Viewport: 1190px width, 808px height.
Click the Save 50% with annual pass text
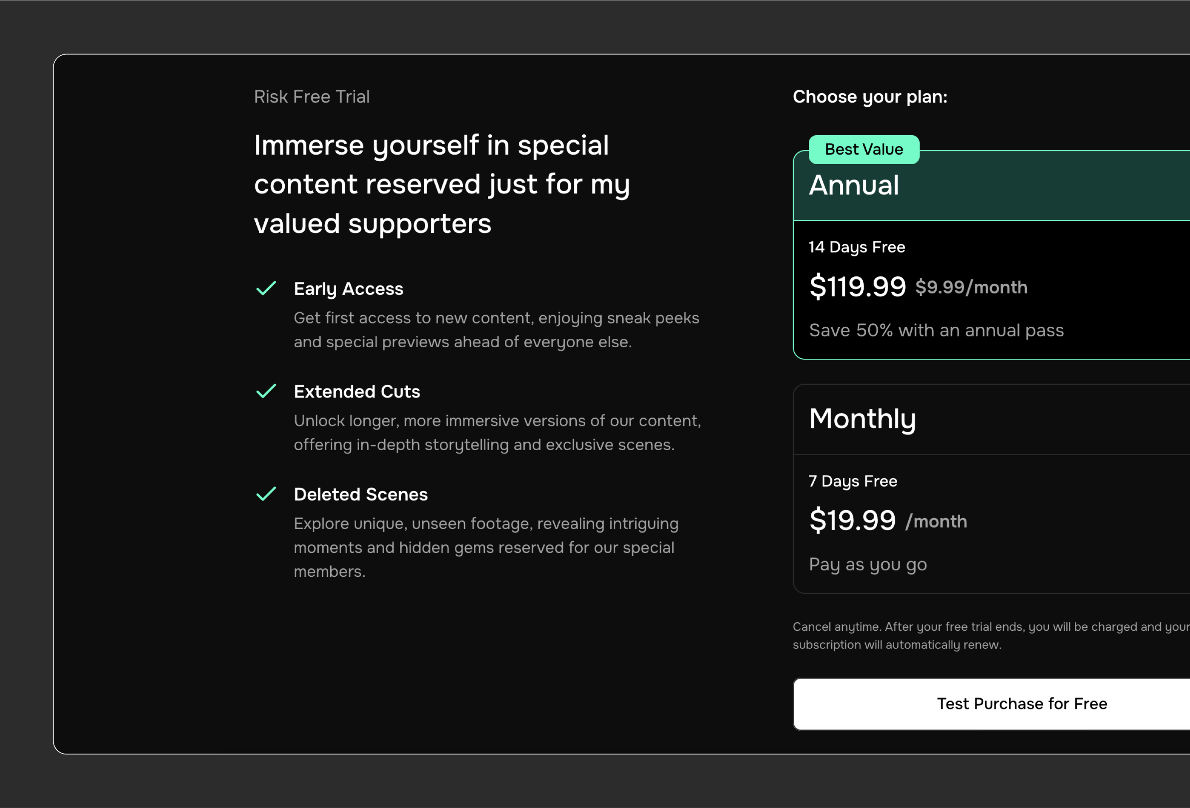tap(936, 331)
